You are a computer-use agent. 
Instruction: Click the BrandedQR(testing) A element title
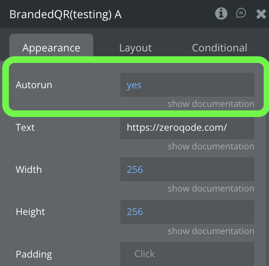[x=66, y=15]
